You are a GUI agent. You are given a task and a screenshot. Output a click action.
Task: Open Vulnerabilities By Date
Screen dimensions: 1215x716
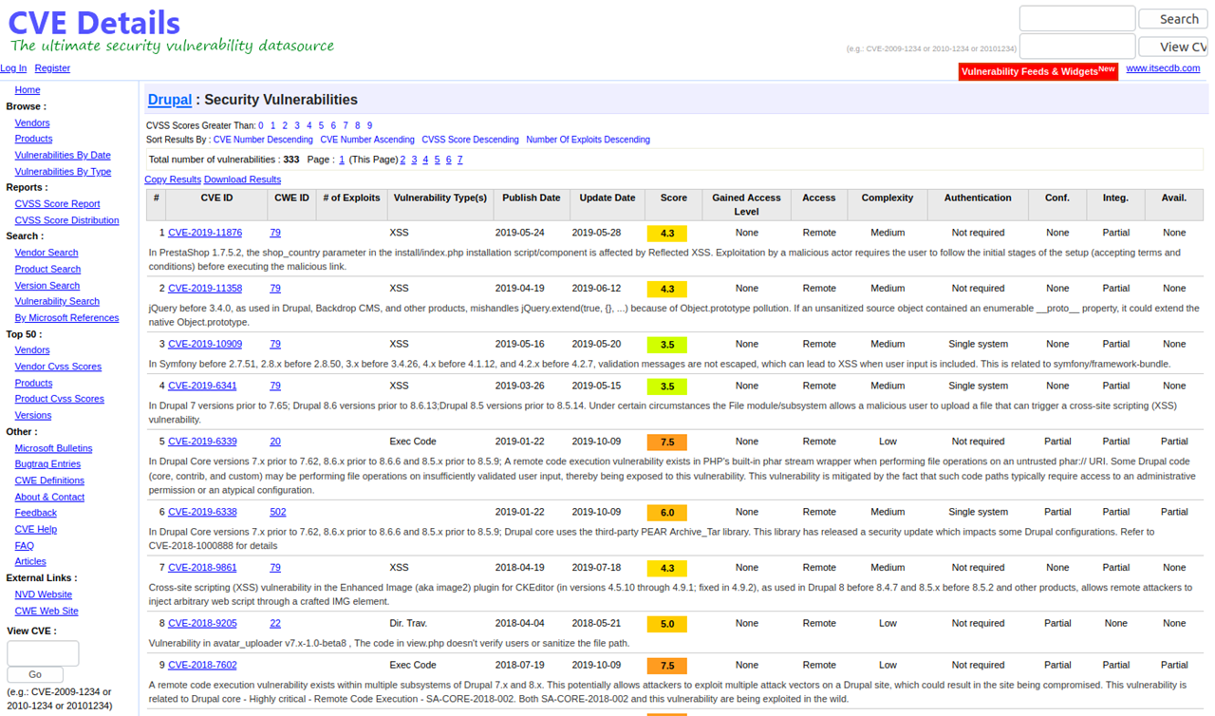coord(63,156)
